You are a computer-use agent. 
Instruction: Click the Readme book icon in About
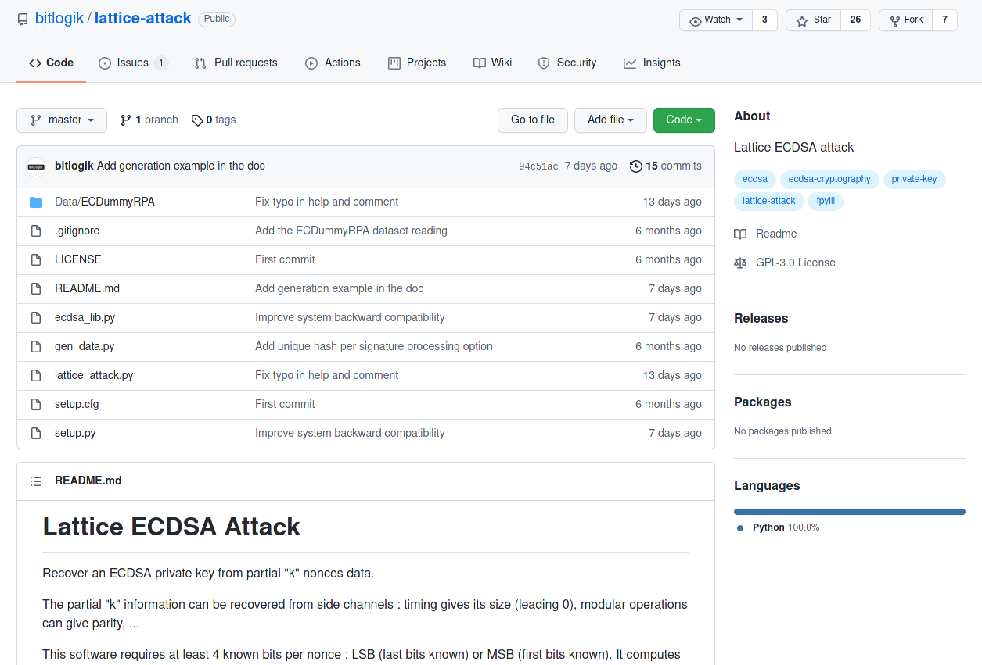coord(739,234)
